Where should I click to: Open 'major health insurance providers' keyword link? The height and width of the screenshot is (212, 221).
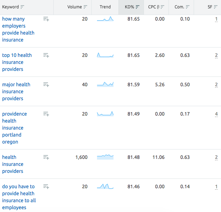point(16,92)
